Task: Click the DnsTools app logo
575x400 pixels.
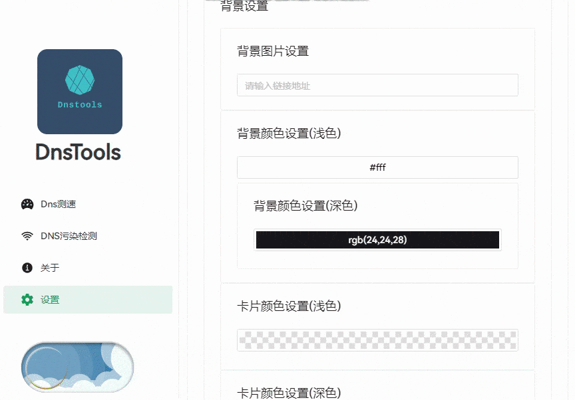Action: coord(79,92)
